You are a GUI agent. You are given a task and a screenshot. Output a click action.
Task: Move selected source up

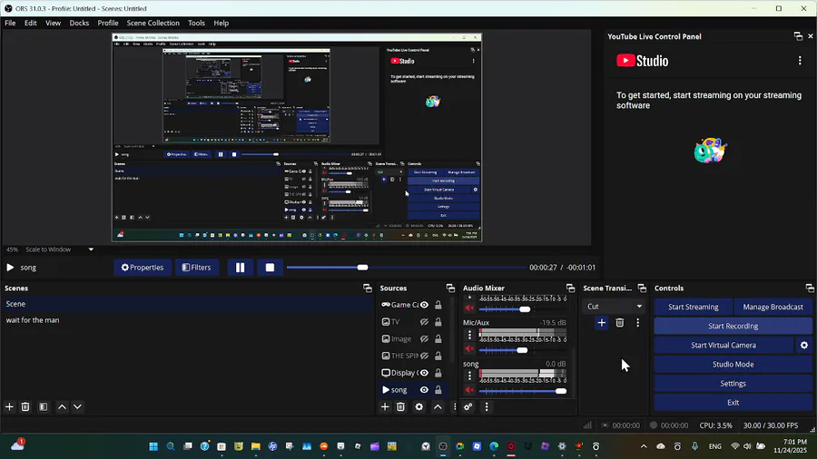(x=438, y=407)
